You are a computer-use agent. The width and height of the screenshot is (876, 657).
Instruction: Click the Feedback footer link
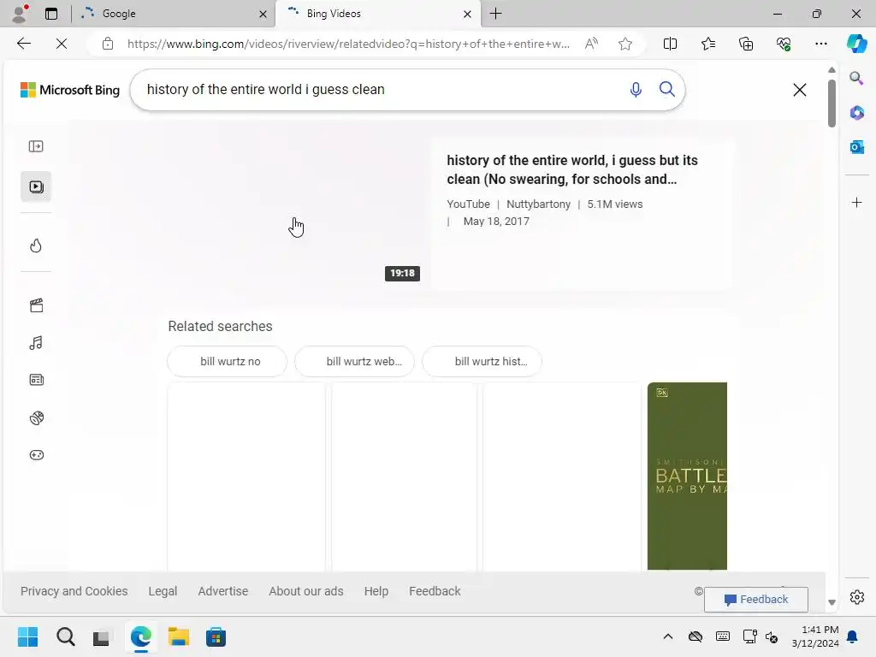click(435, 591)
